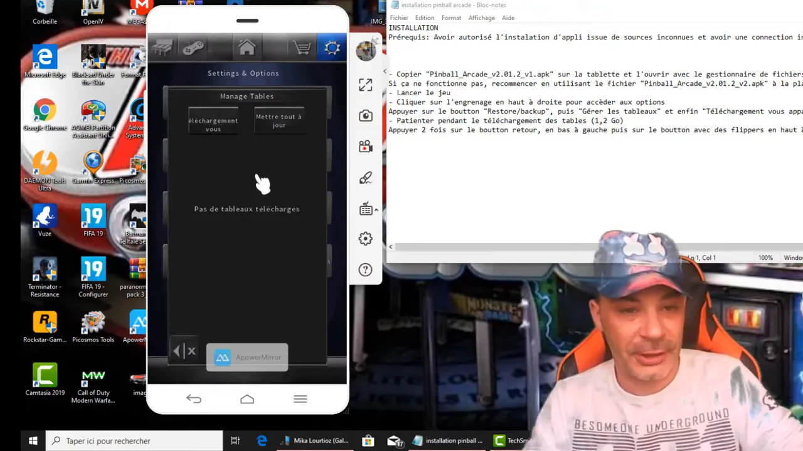This screenshot has width=803, height=451.
Task: Open the whiteboard brush tool in ApowerMirror
Action: [366, 178]
